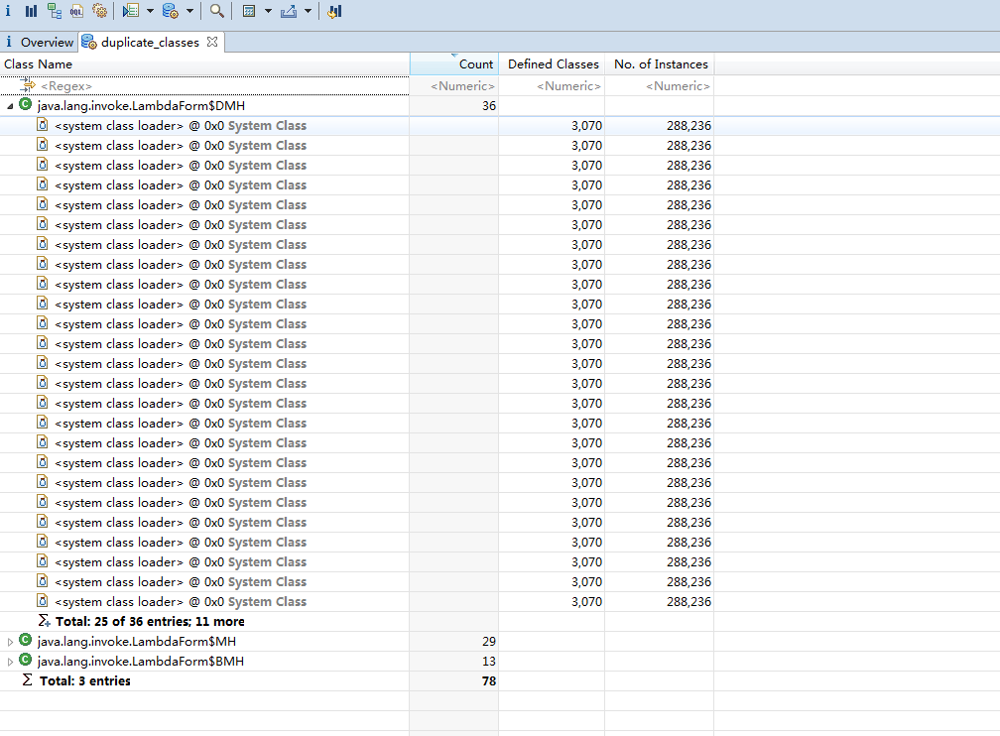Sort by Defined Classes column header
1000x736 pixels.
(553, 63)
